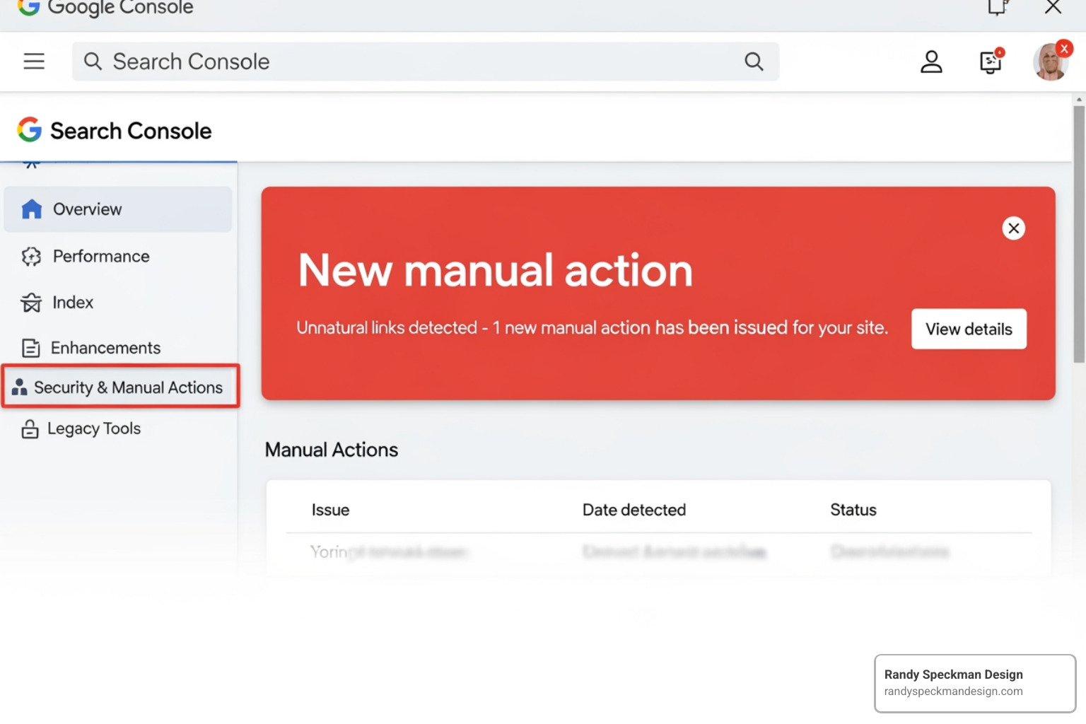
Task: Open the account person icon
Action: tap(931, 62)
